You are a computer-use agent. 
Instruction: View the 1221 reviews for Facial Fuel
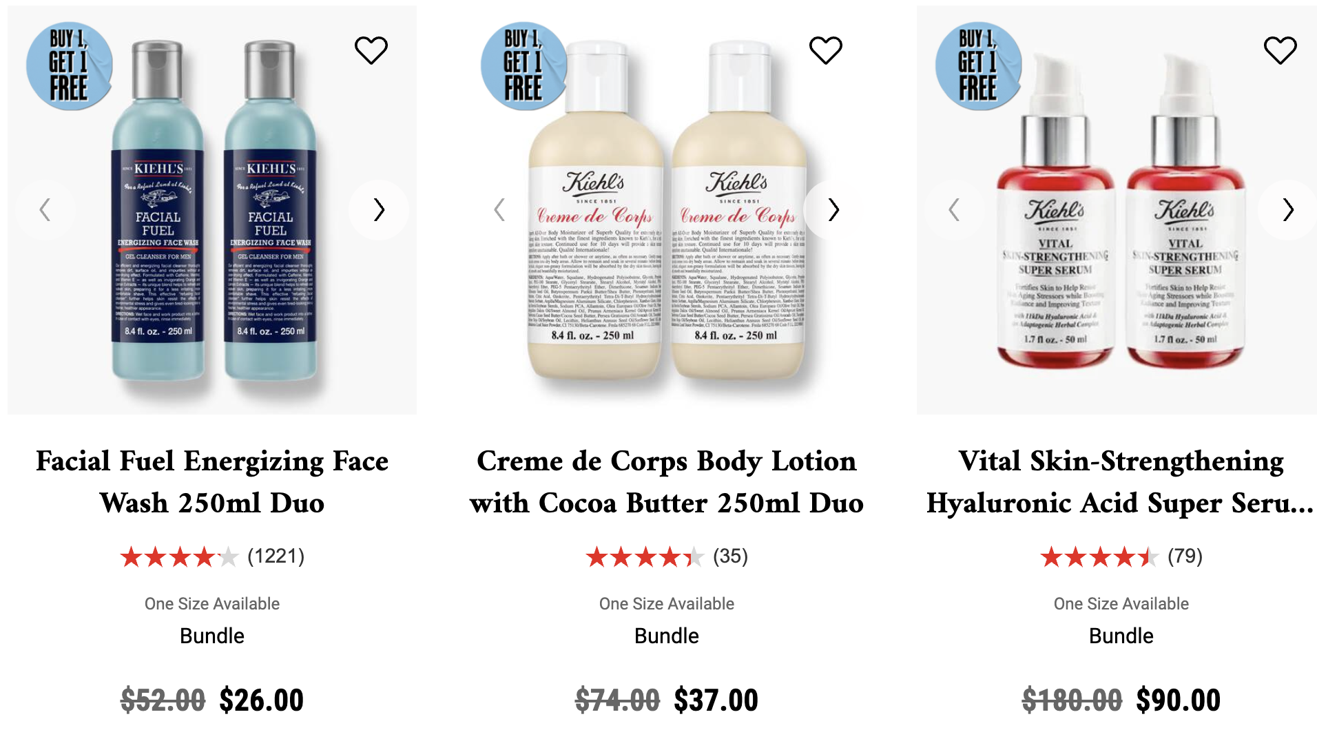(x=212, y=556)
